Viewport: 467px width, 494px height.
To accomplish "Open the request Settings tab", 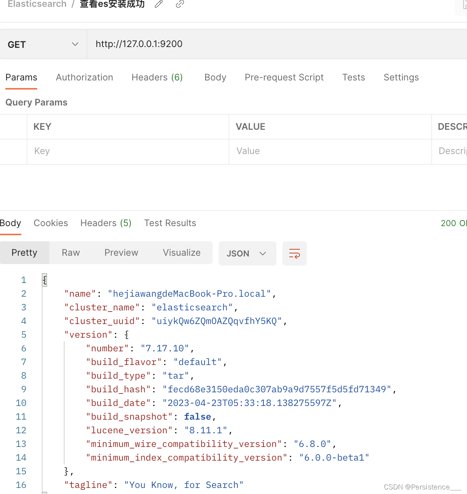I will coord(401,77).
